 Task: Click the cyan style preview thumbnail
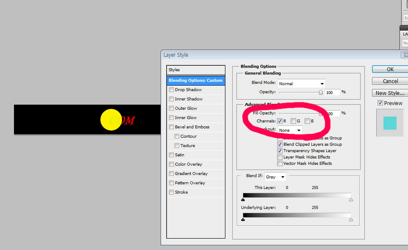click(x=390, y=123)
